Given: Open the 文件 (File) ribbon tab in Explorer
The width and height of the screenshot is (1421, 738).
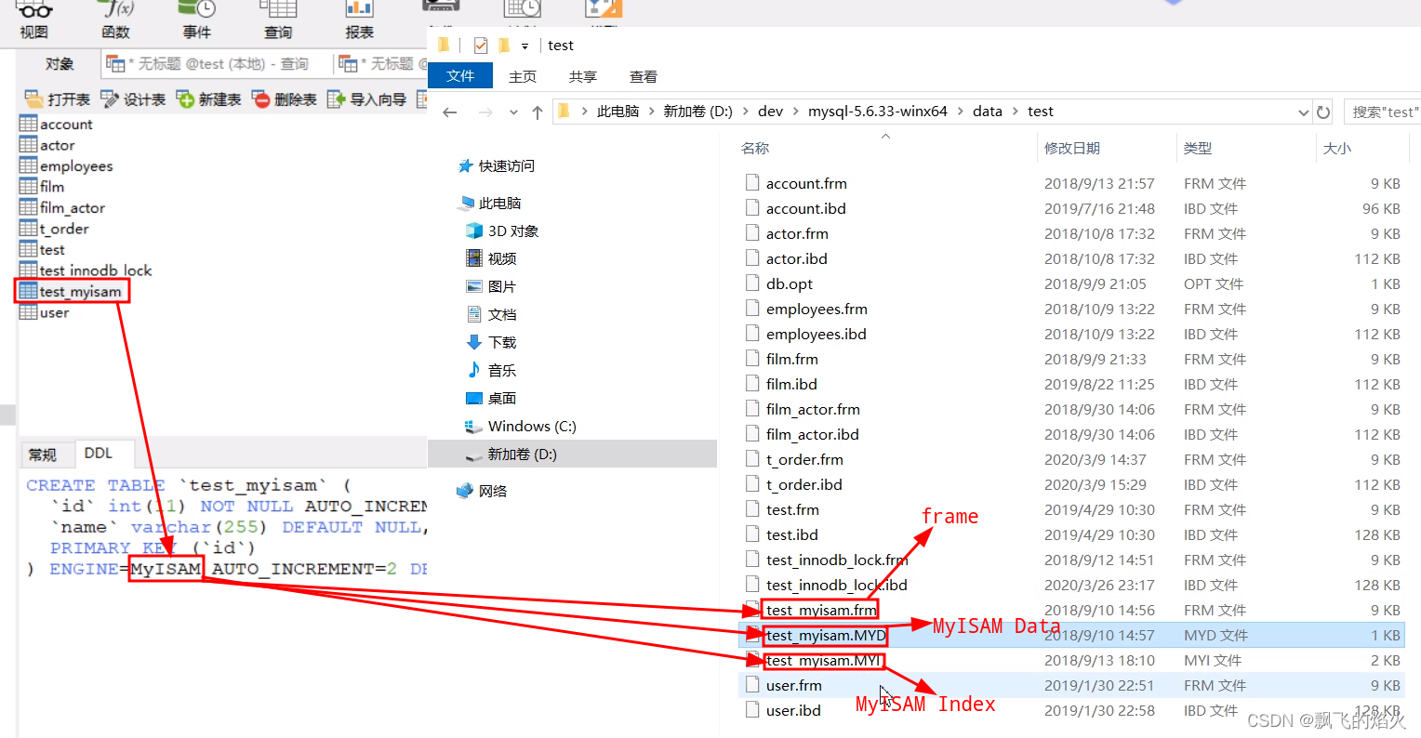Looking at the screenshot, I should click(460, 75).
